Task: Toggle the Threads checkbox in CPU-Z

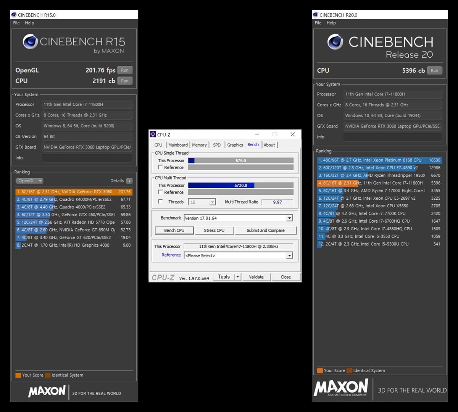Action: (161, 202)
